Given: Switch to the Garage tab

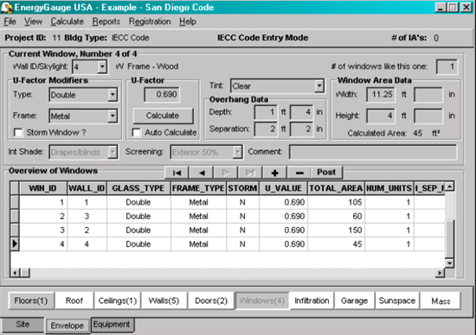Looking at the screenshot, I should pyautogui.click(x=354, y=300).
